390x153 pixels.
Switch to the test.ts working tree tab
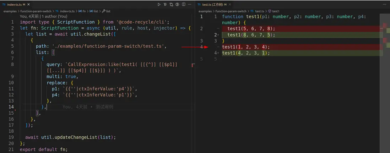coord(215,5)
